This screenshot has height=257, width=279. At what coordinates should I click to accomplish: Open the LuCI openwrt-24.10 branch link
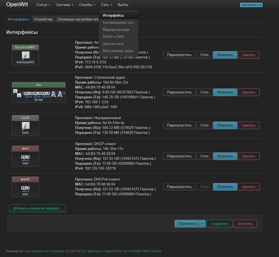63,251
